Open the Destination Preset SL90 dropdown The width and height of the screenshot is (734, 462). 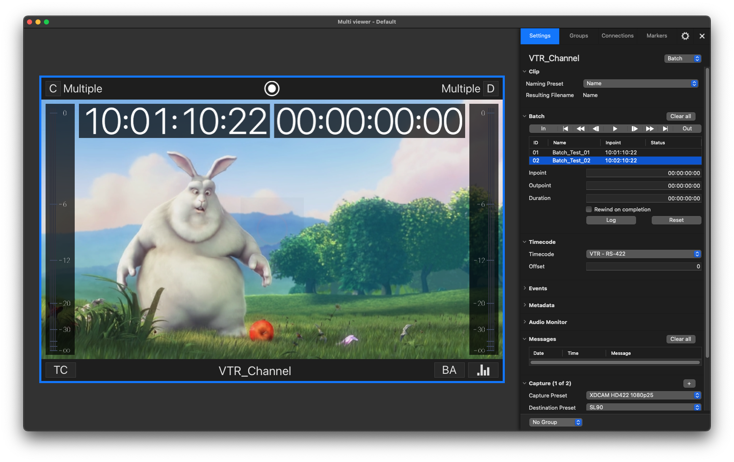(x=644, y=408)
